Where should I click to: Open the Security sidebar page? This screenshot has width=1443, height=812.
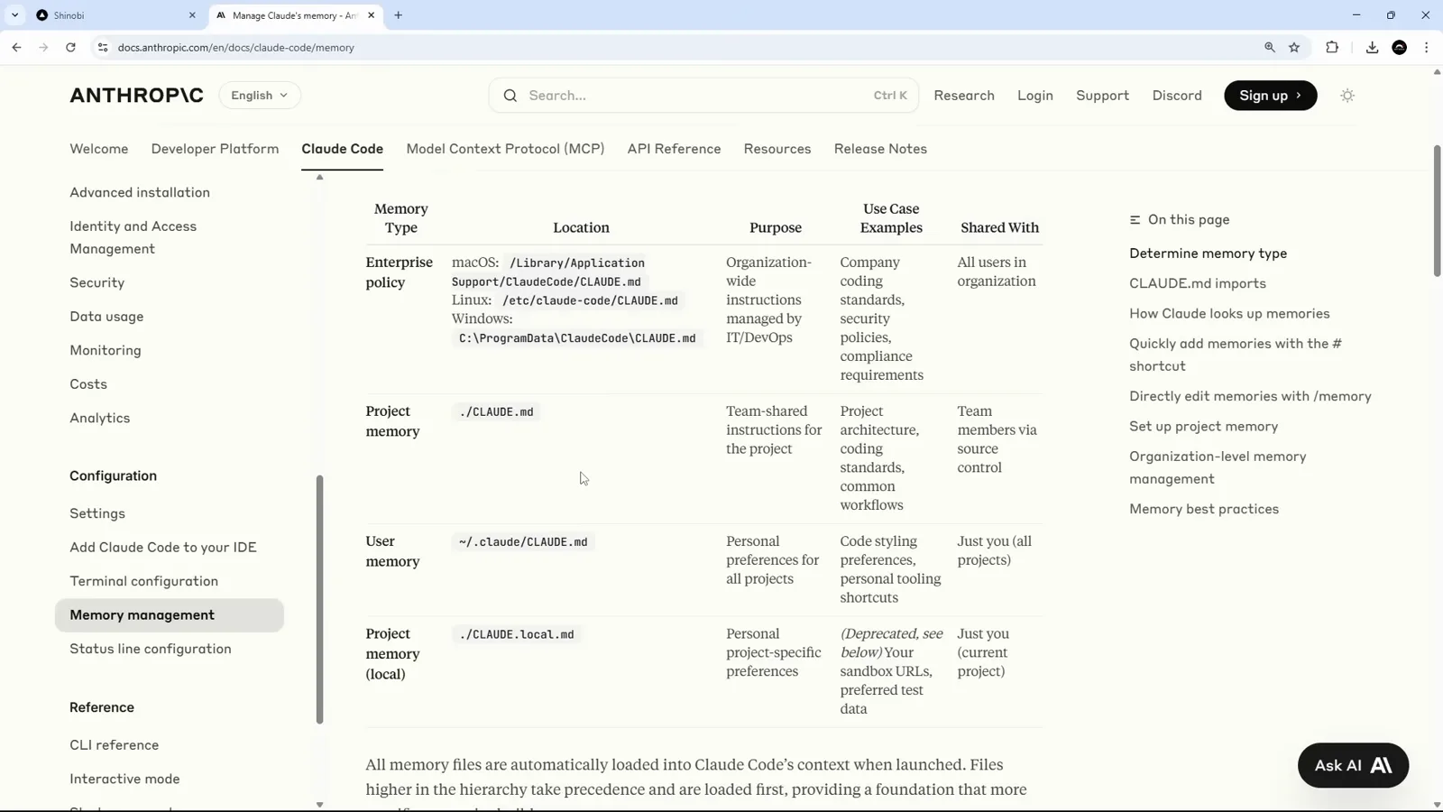click(x=97, y=282)
